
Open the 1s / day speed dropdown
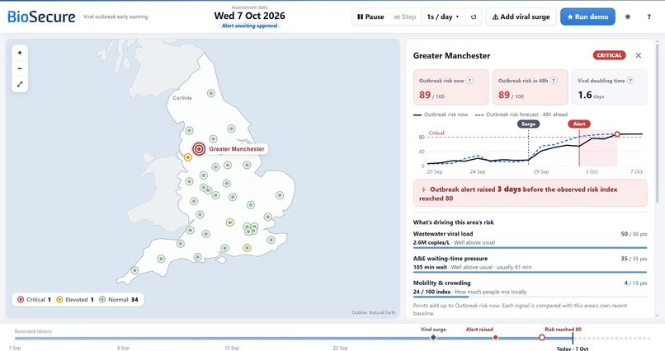click(x=443, y=17)
